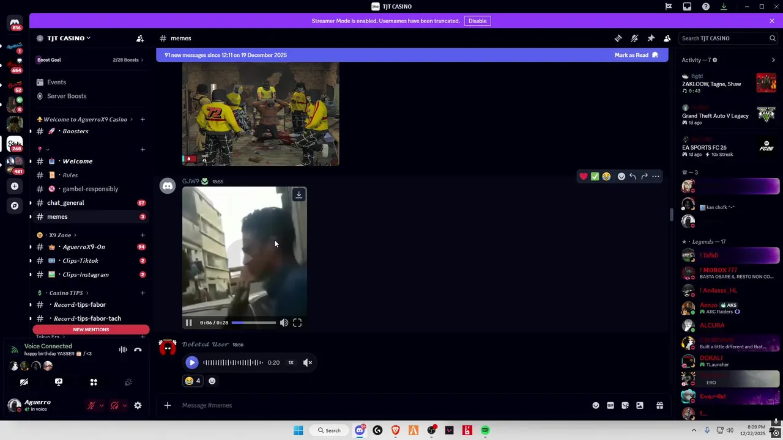Open the sticker picker
Screen dimensions: 783x440
pyautogui.click(x=625, y=405)
